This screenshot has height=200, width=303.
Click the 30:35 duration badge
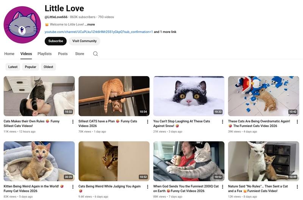pyautogui.click(x=69, y=177)
